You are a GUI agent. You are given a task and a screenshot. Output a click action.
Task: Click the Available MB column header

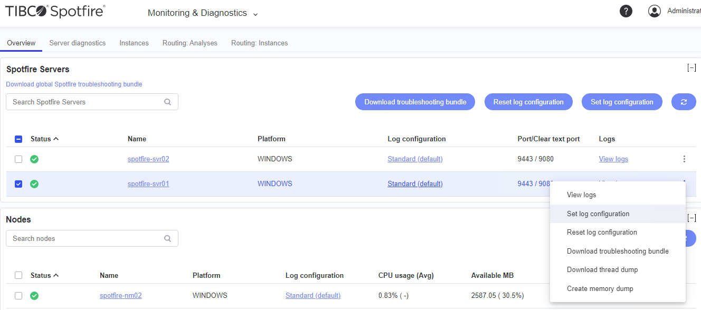click(x=492, y=275)
